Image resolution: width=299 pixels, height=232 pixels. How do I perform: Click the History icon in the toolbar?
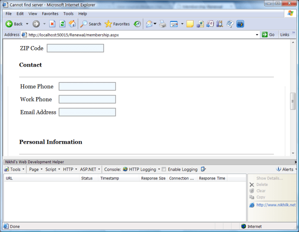point(137,24)
